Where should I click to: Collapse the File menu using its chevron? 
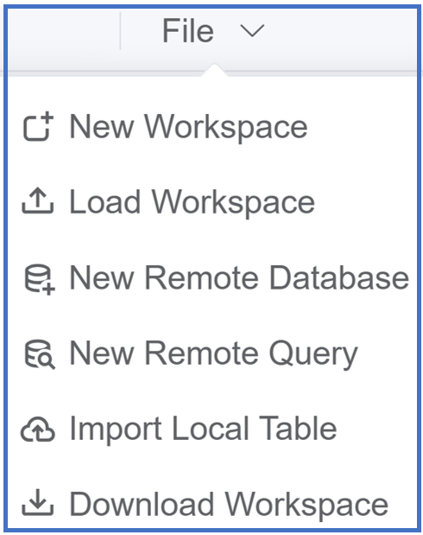[x=252, y=31]
